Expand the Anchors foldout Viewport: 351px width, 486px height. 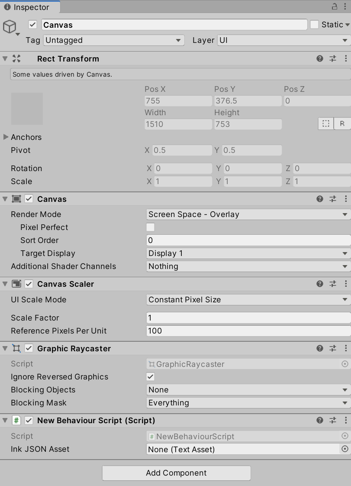point(6,137)
